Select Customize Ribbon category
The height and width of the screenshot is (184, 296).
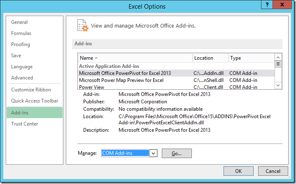(31, 90)
